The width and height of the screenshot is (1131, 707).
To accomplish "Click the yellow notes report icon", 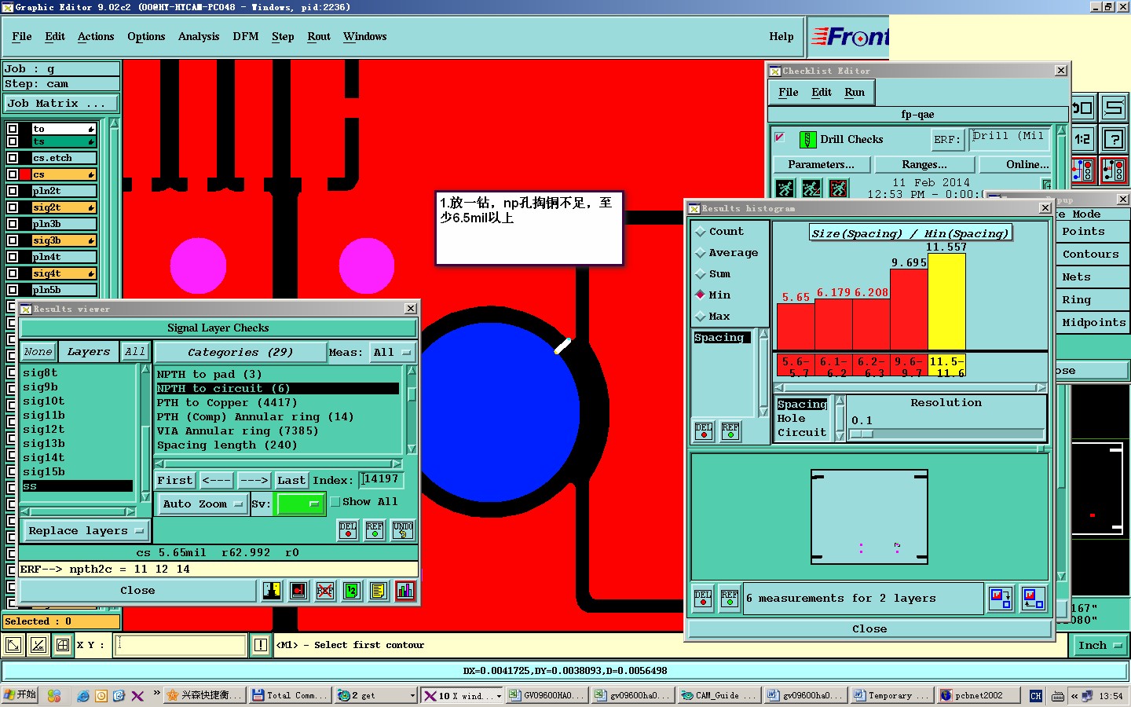I will tap(379, 591).
